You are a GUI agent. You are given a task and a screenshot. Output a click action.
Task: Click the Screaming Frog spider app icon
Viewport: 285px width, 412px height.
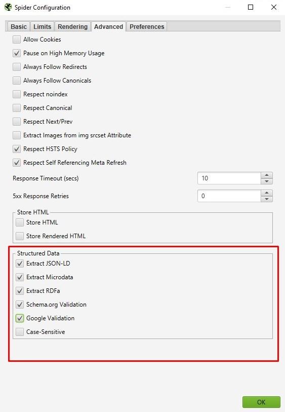point(8,7)
